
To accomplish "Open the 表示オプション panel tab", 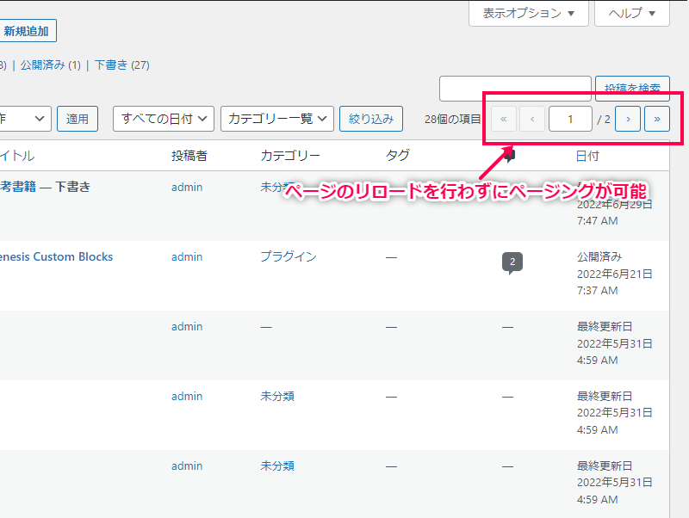I will [x=529, y=13].
